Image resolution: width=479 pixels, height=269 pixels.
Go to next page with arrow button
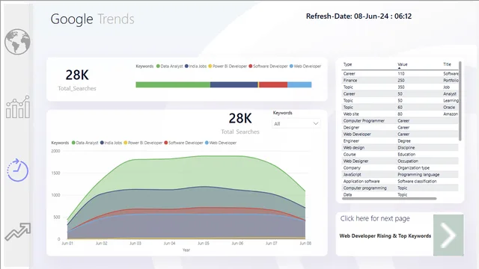point(448,235)
